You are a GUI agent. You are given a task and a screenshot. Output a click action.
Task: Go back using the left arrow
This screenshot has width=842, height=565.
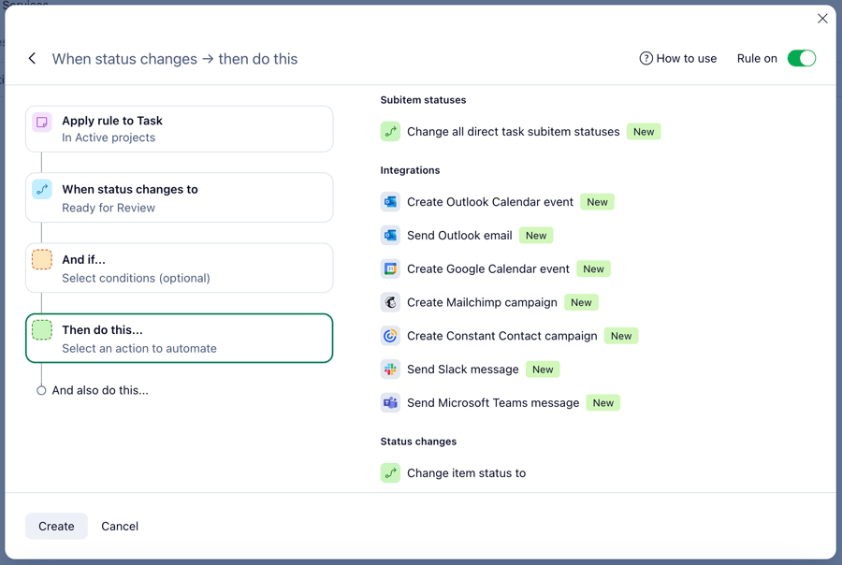click(x=33, y=59)
